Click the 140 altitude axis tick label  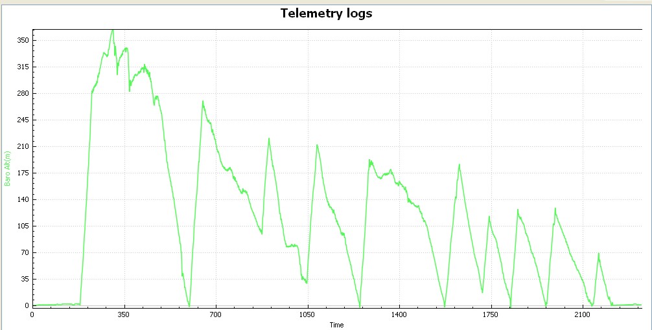(21, 199)
